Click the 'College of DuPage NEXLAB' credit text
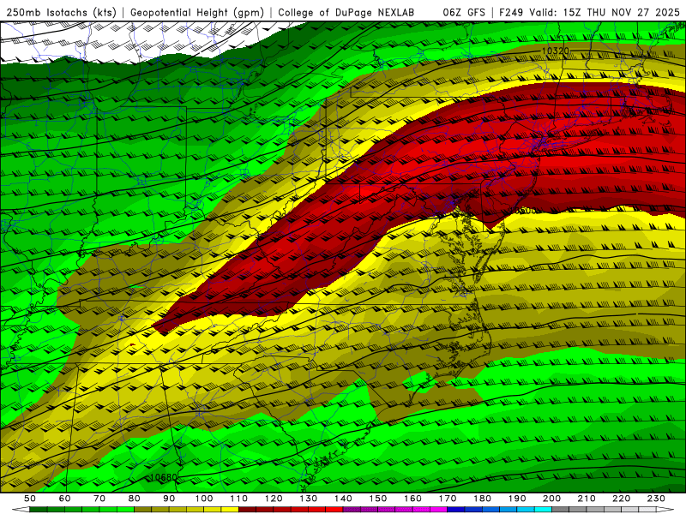The height and width of the screenshot is (514, 686). pyautogui.click(x=346, y=13)
